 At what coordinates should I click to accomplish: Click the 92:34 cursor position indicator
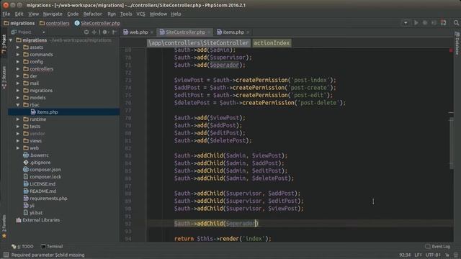coord(405,255)
